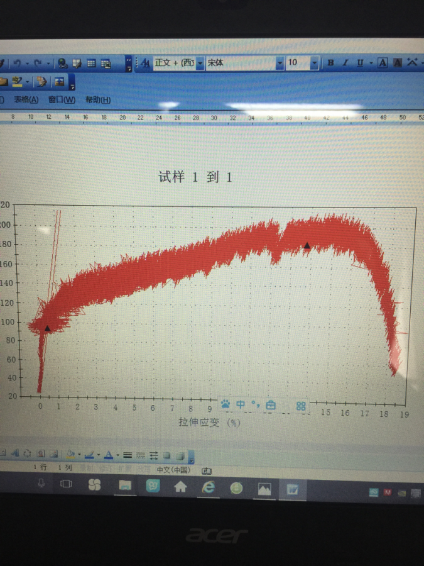Toggle the IME punctuation mode button
Screen dimensions: 424x566
(x=256, y=404)
